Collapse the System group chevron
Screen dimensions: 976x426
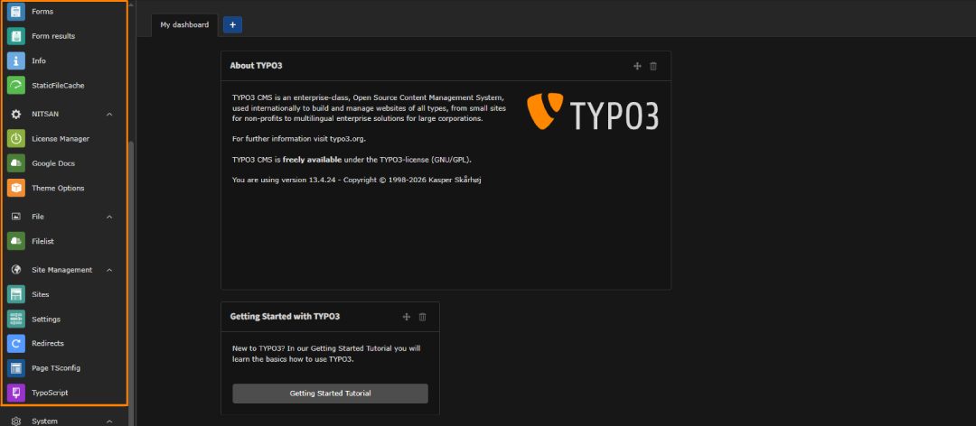pos(109,421)
